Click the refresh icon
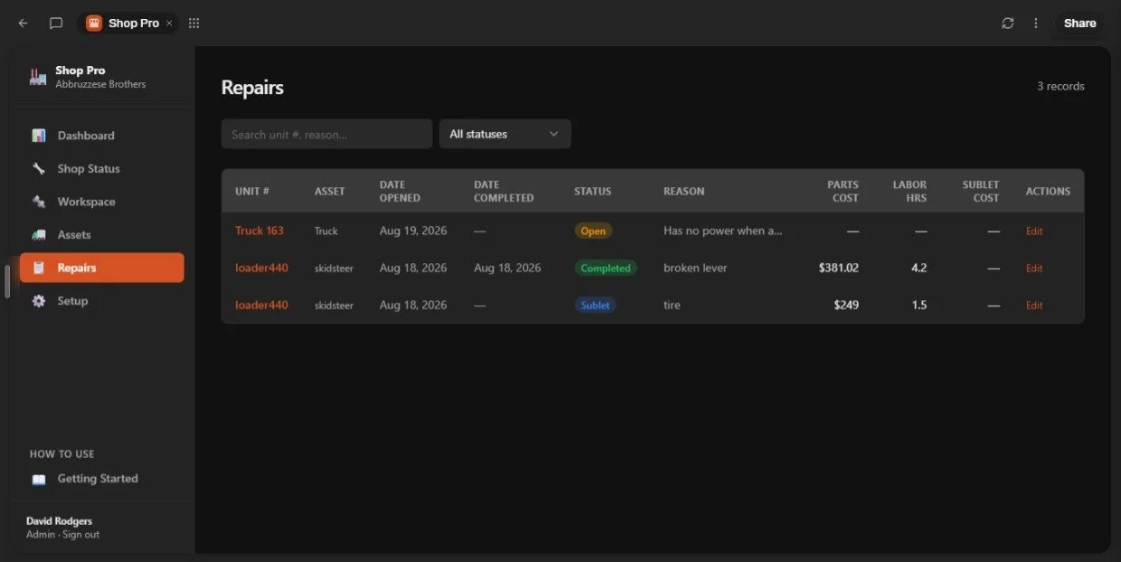The height and width of the screenshot is (562, 1121). click(x=1008, y=23)
